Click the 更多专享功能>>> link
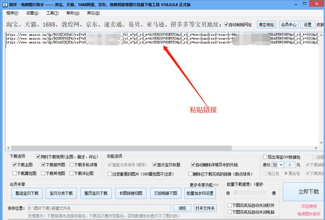Screen dimensions: 325x220 204,184
